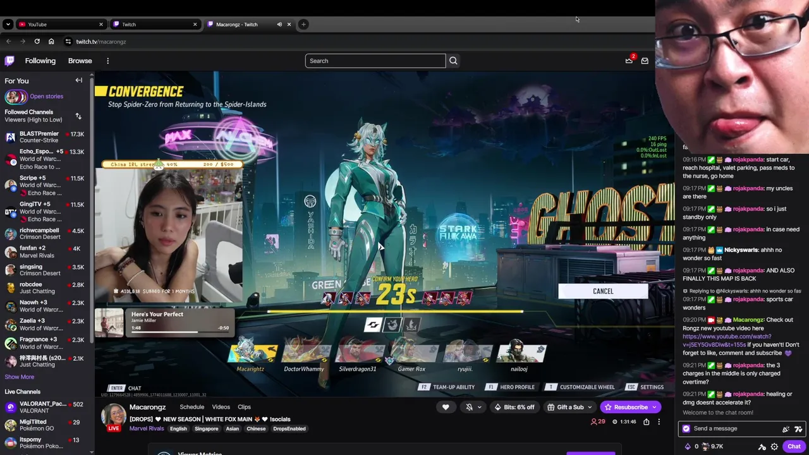Click in the Twitch search field
This screenshot has height=455, width=809.
[375, 61]
